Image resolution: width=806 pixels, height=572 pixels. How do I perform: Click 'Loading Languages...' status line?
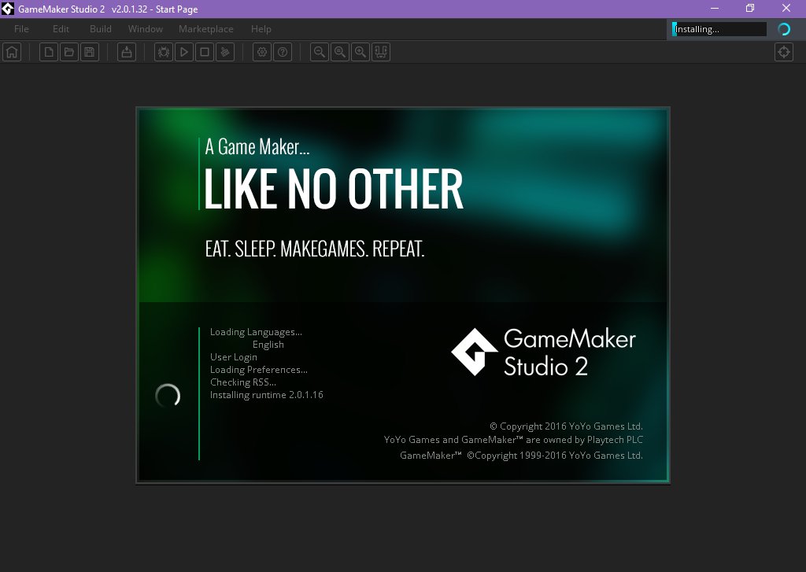click(x=256, y=332)
